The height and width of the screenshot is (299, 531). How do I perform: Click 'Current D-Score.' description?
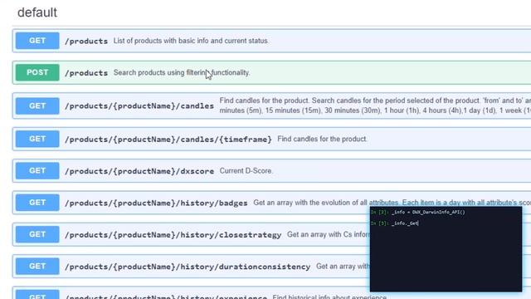point(246,171)
